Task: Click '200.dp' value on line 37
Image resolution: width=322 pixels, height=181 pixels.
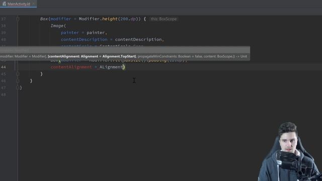Action: (128, 19)
